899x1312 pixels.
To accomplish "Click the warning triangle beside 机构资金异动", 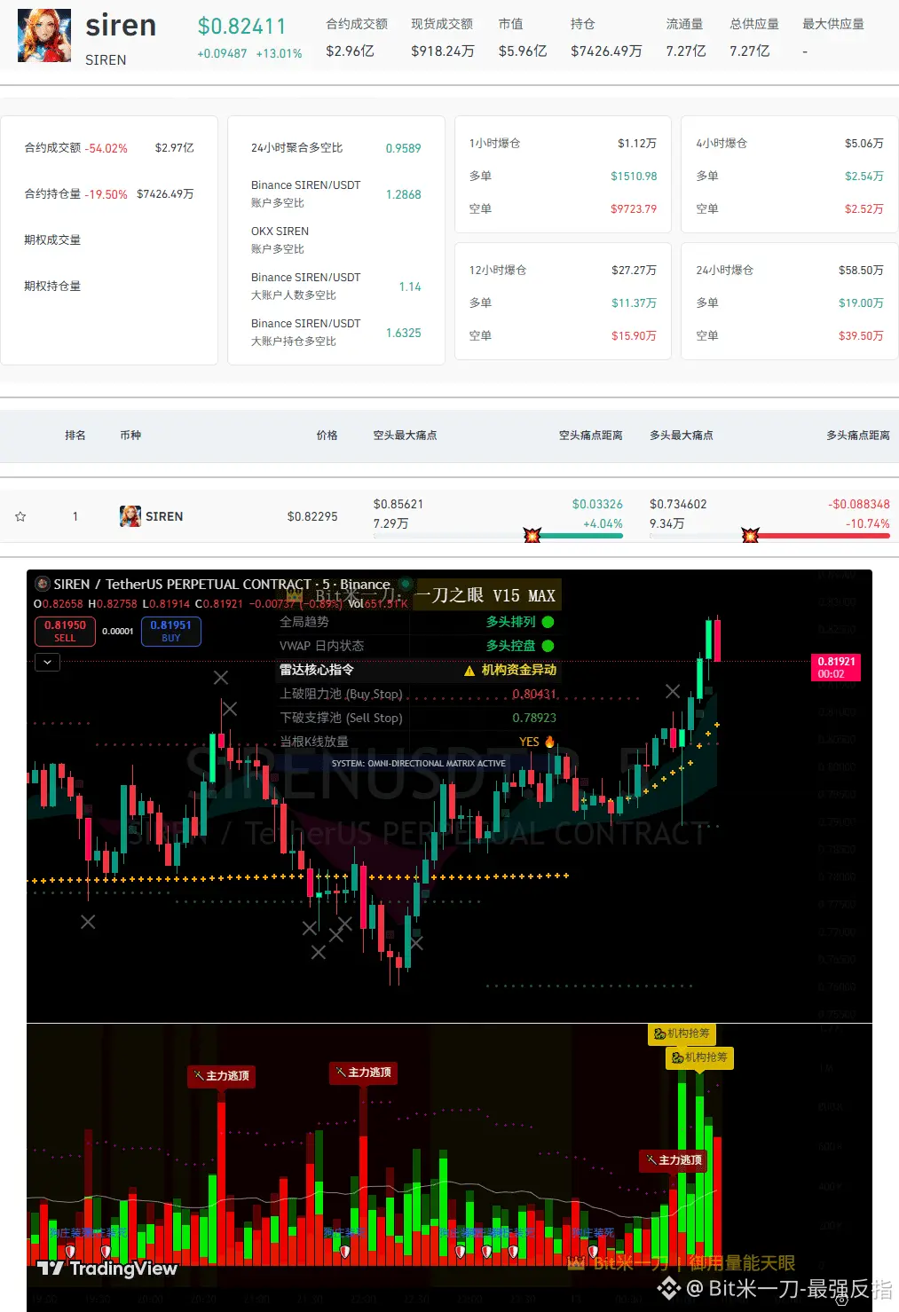I will click(469, 671).
